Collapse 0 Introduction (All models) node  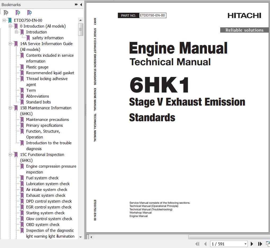point(10,26)
